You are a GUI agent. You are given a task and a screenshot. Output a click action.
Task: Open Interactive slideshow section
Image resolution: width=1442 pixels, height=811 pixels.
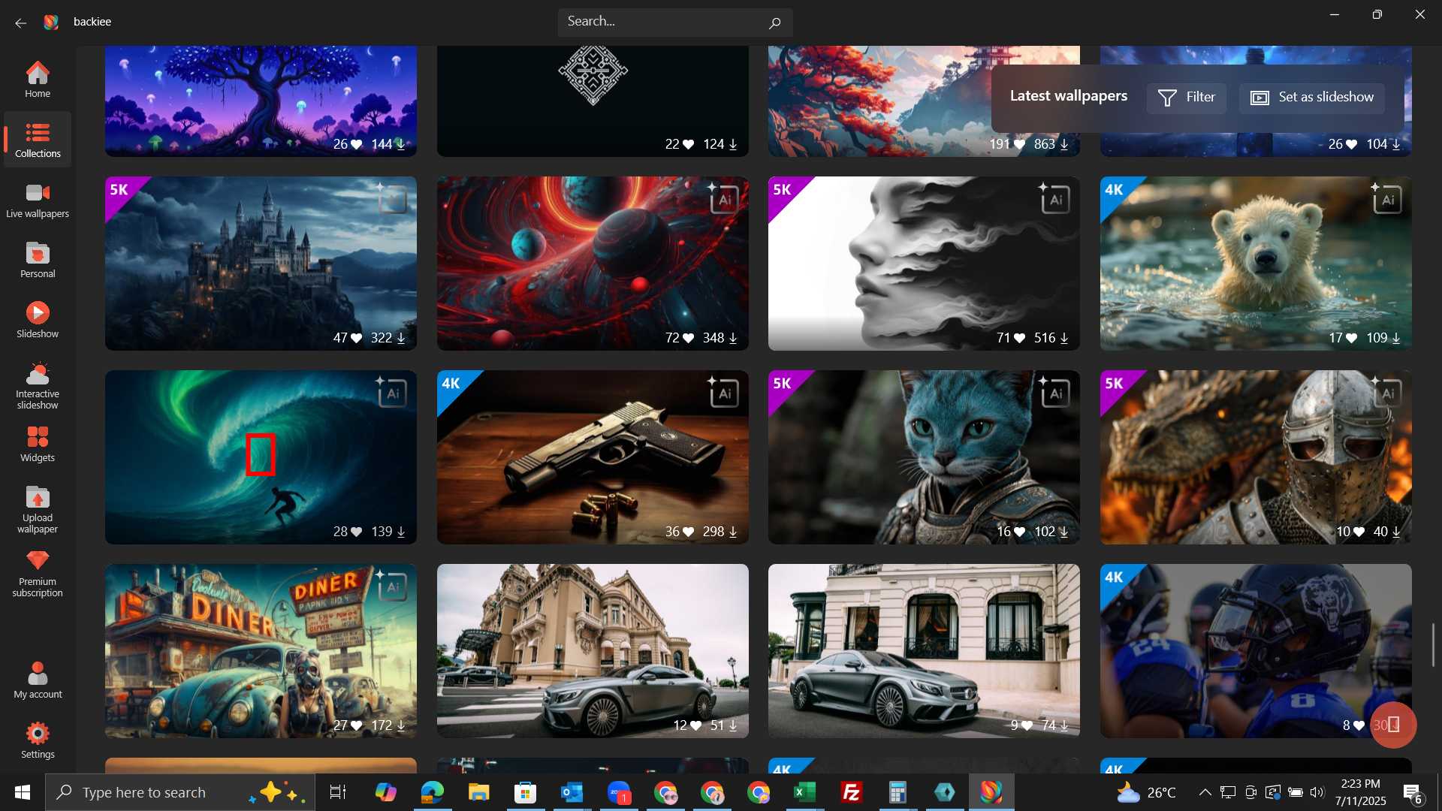pos(38,385)
